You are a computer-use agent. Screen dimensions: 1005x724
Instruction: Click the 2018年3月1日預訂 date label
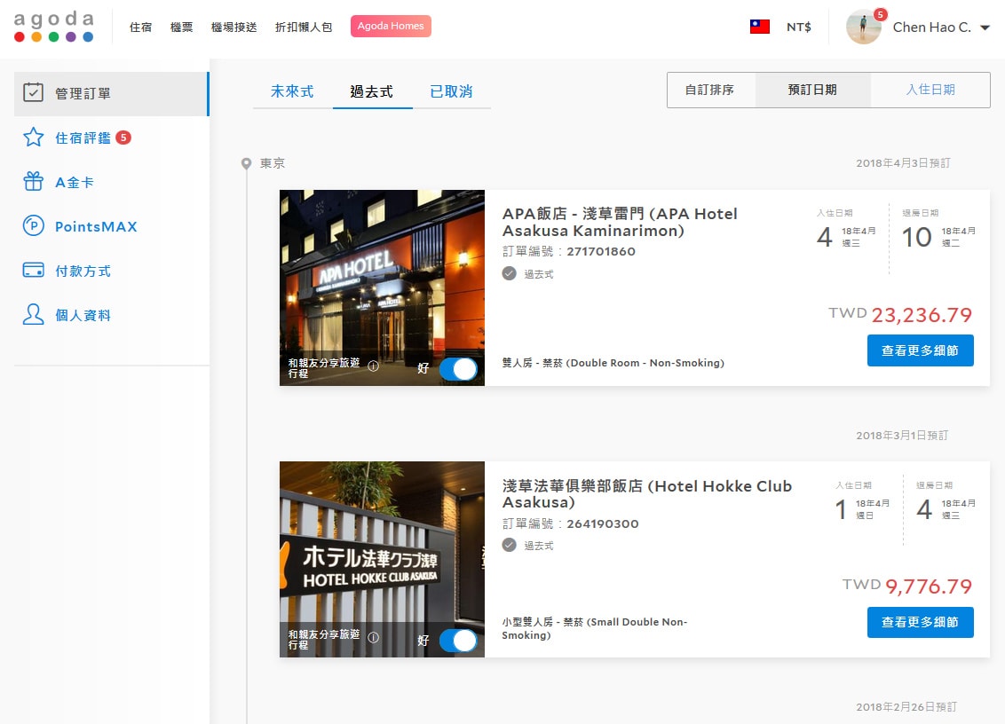902,435
